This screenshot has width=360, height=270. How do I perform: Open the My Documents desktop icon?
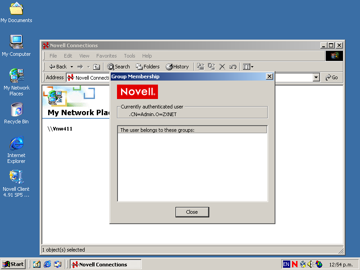click(16, 12)
